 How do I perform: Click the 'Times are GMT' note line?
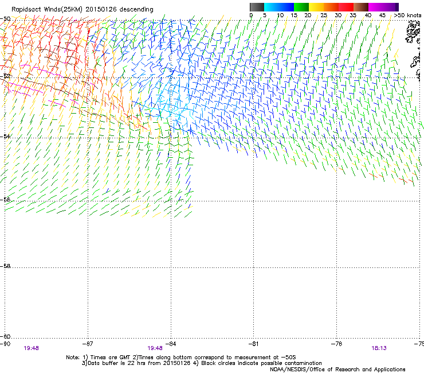click(181, 358)
